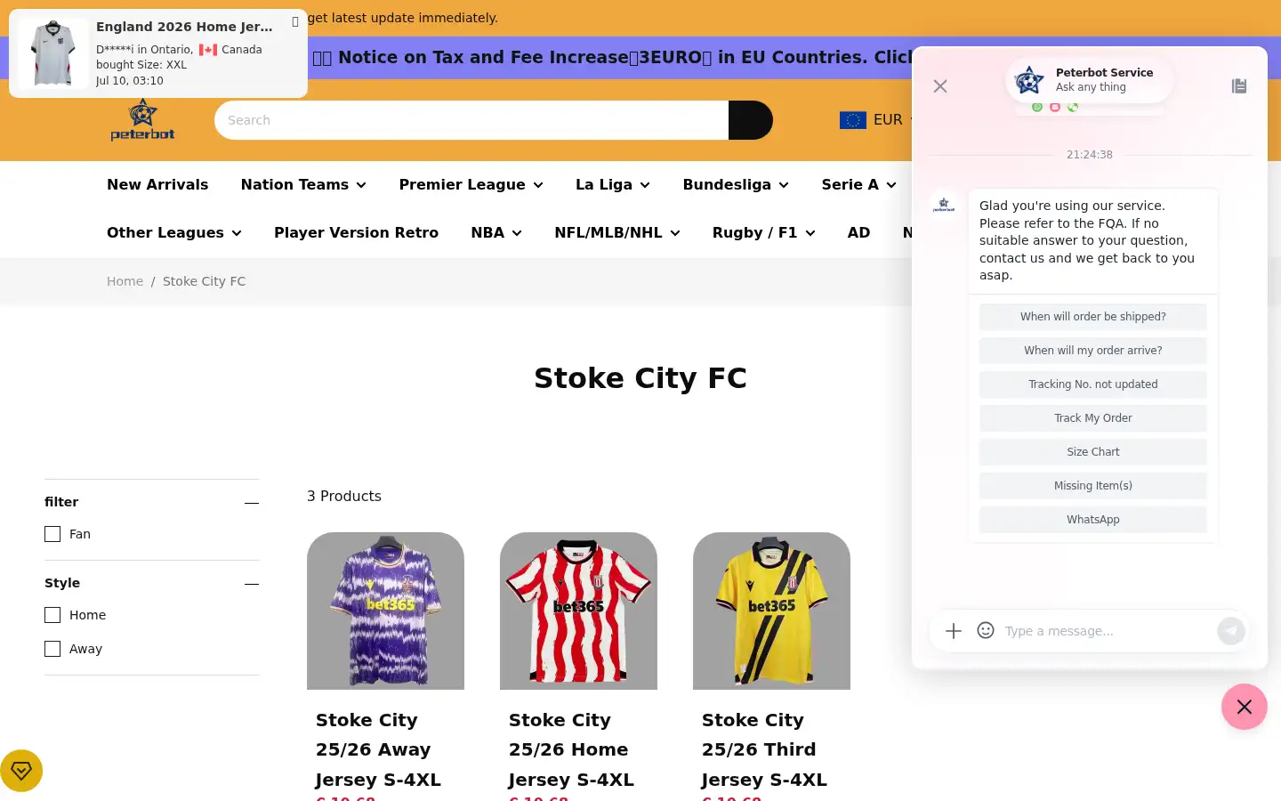
Task: Open the AD menu item
Action: pyautogui.click(x=858, y=233)
